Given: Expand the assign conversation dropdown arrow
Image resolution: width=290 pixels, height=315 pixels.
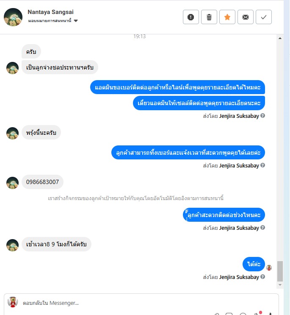Looking at the screenshot, I should click(x=76, y=21).
